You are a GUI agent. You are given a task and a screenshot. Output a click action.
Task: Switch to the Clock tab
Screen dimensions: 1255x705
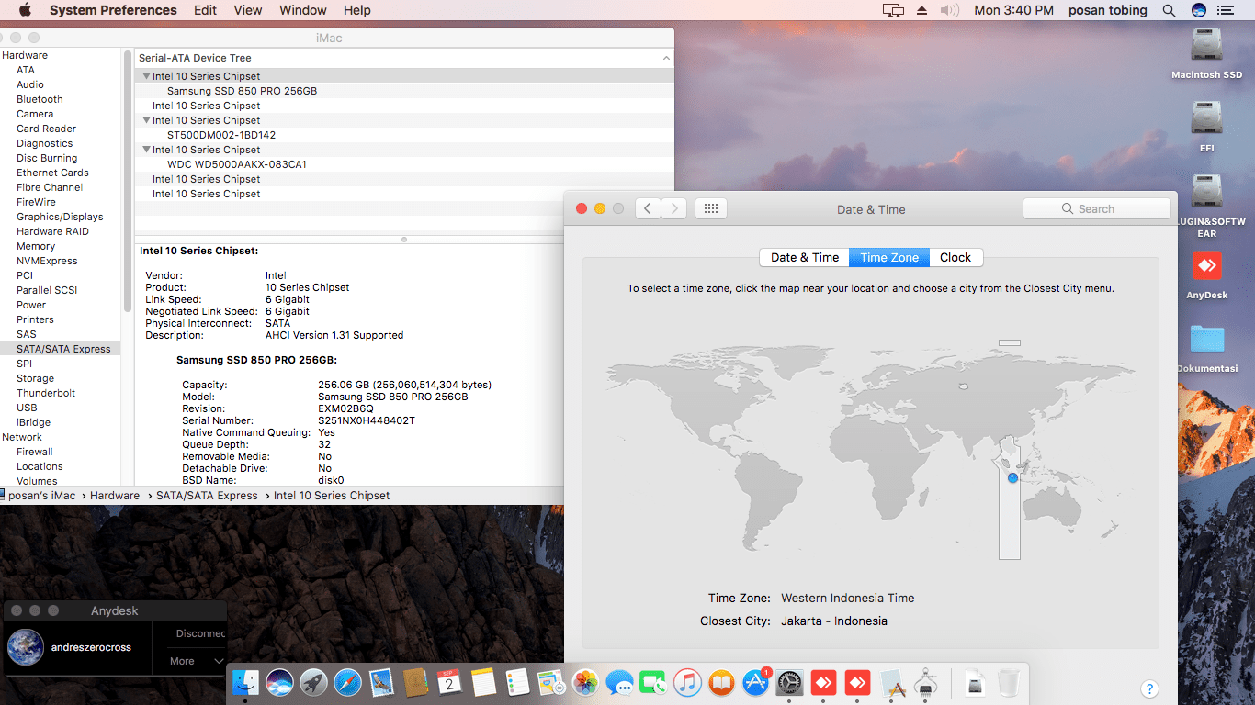pyautogui.click(x=955, y=257)
